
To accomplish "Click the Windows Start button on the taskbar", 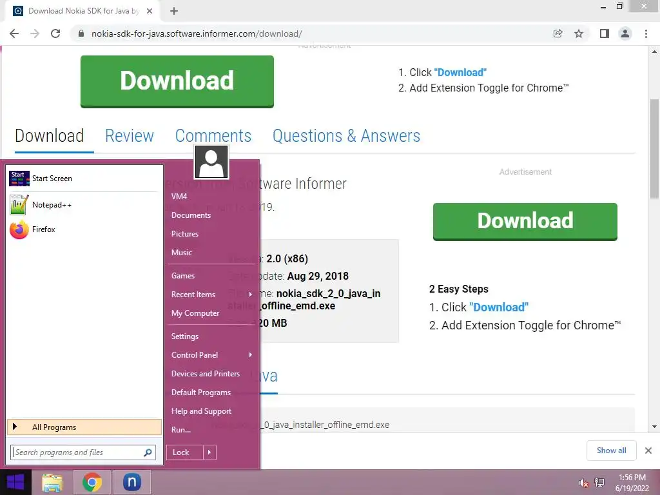I will point(15,482).
